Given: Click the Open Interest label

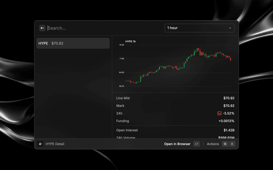Looking at the screenshot, I should click(127, 130).
